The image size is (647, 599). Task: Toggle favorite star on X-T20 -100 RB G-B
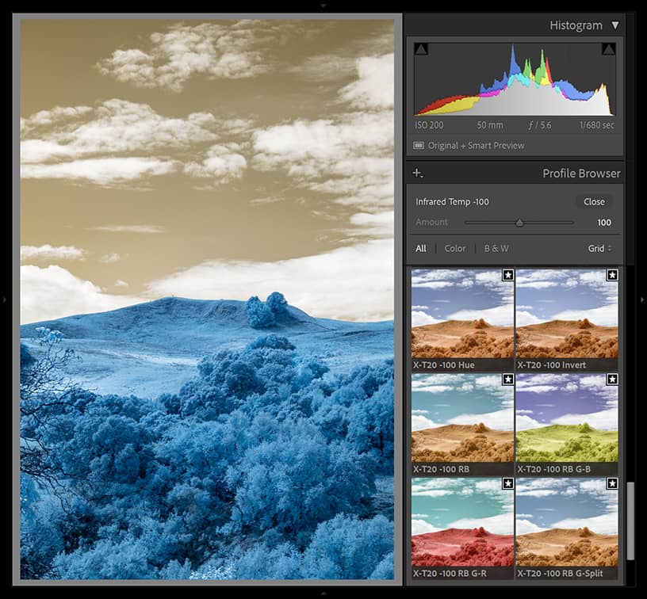[x=611, y=380]
